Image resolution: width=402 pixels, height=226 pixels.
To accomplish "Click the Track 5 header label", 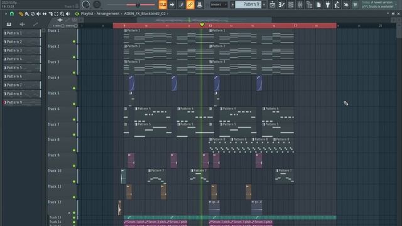I will (53, 94).
